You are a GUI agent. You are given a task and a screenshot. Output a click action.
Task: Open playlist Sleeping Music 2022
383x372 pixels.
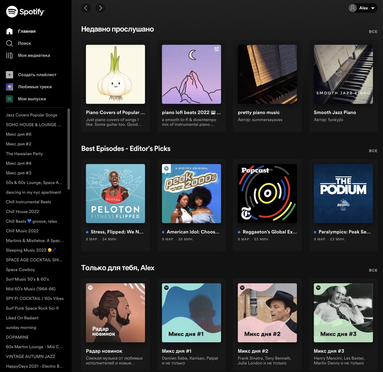31,250
